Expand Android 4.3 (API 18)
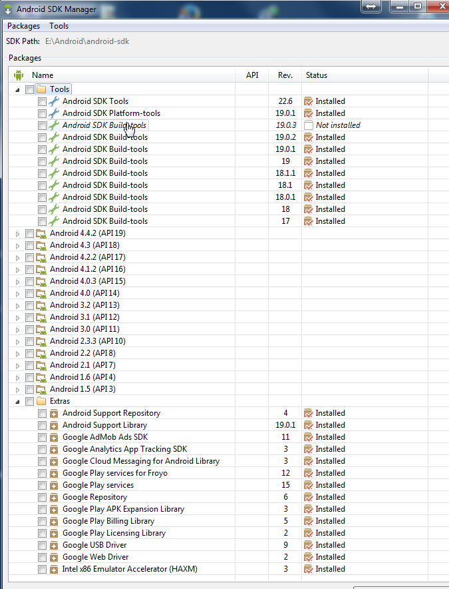449x589 pixels. 17,246
